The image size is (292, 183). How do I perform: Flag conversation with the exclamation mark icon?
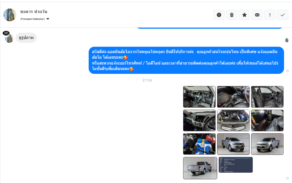pyautogui.click(x=270, y=15)
